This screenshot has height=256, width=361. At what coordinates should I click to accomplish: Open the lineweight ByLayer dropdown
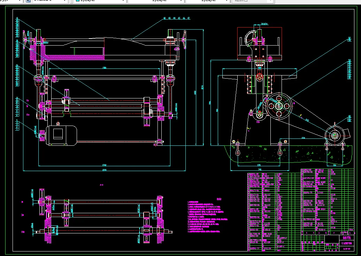(208, 1)
